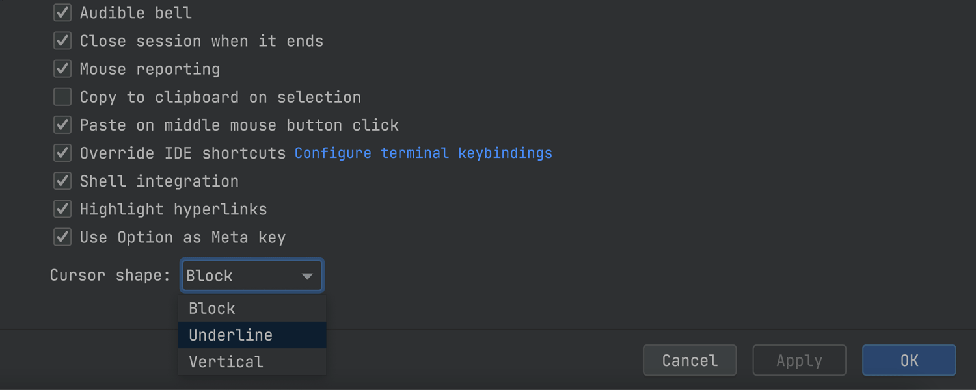Click the "Override IDE shortcuts" label text
This screenshot has width=976, height=390.
click(182, 153)
